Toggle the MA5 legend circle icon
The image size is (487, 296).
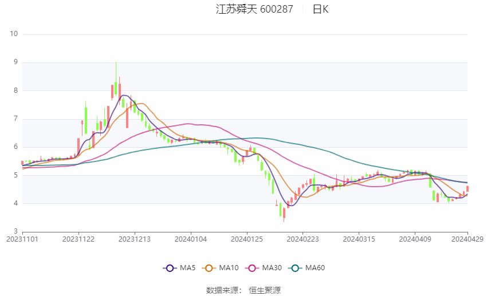pos(170,268)
